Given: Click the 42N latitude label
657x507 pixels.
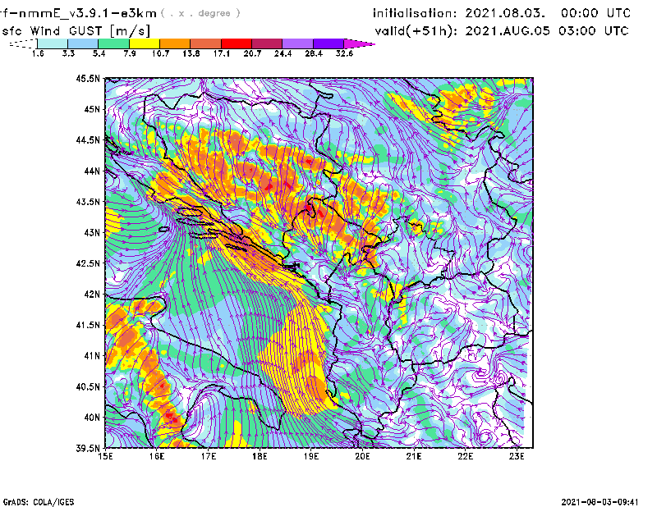Looking at the screenshot, I should click(92, 295).
